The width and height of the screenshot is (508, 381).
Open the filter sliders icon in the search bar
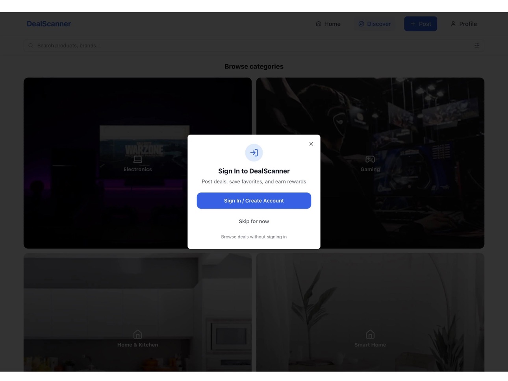click(x=477, y=46)
